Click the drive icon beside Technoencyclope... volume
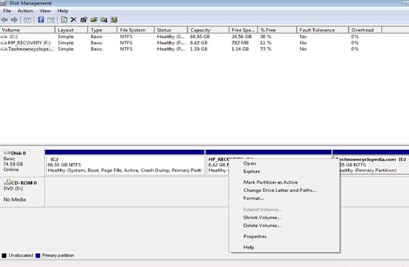This screenshot has height=267, width=409. 4,49
